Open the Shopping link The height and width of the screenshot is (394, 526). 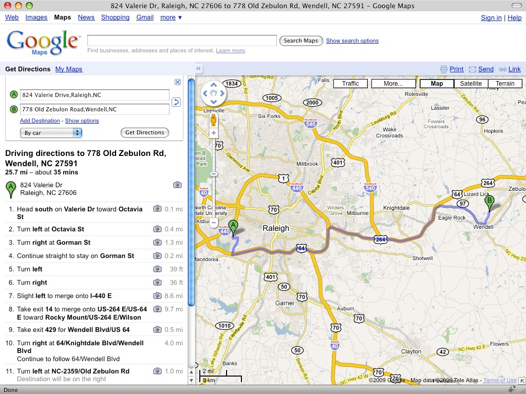pos(115,17)
